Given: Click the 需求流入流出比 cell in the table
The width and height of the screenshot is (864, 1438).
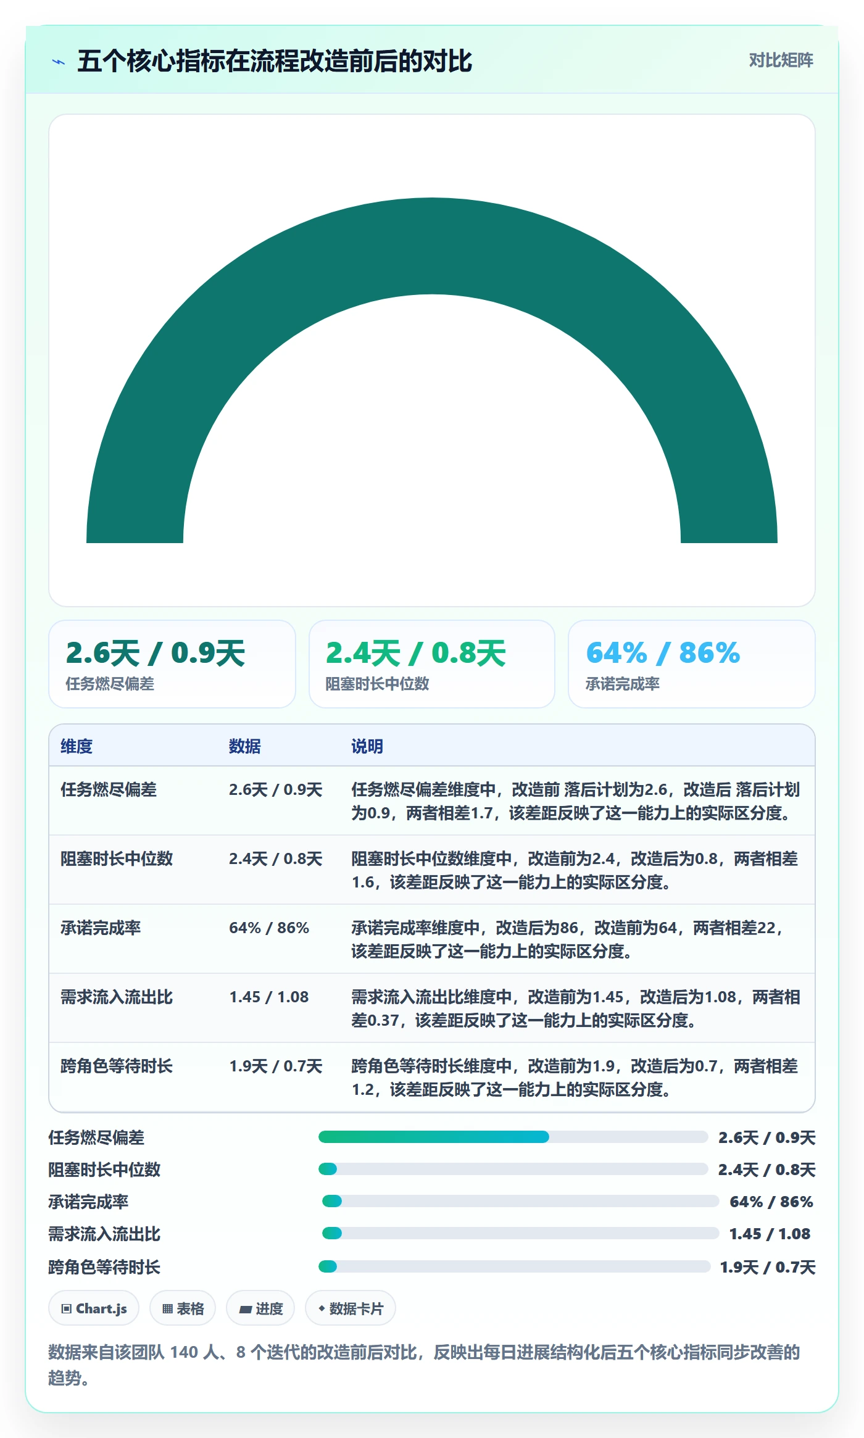Looking at the screenshot, I should click(x=117, y=997).
